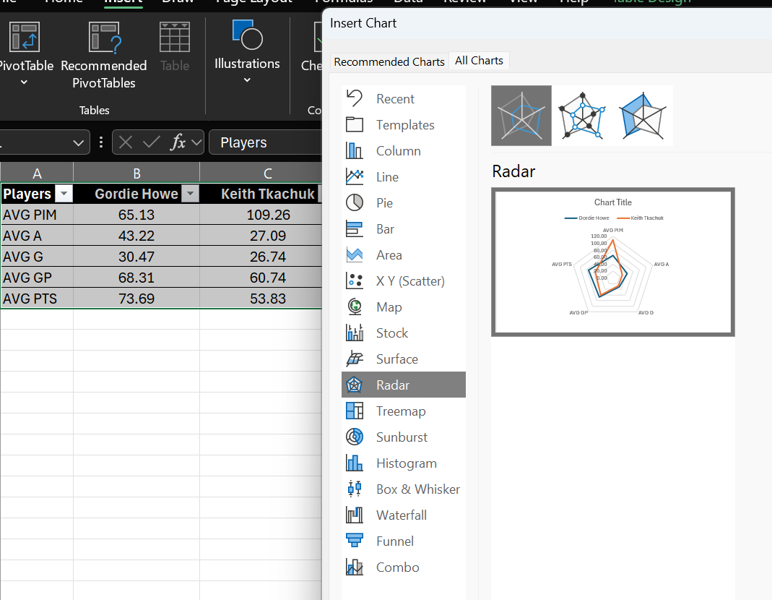Viewport: 772px width, 600px height.
Task: Expand the Name Box dropdown
Action: coord(78,143)
